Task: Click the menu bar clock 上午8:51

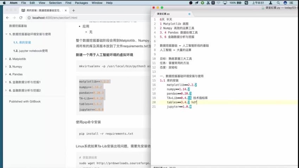Action: point(258,3)
